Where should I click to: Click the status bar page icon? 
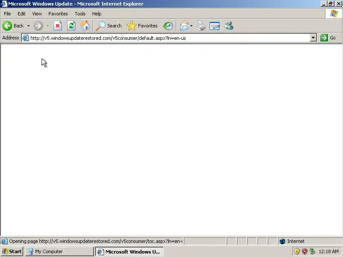point(4,241)
